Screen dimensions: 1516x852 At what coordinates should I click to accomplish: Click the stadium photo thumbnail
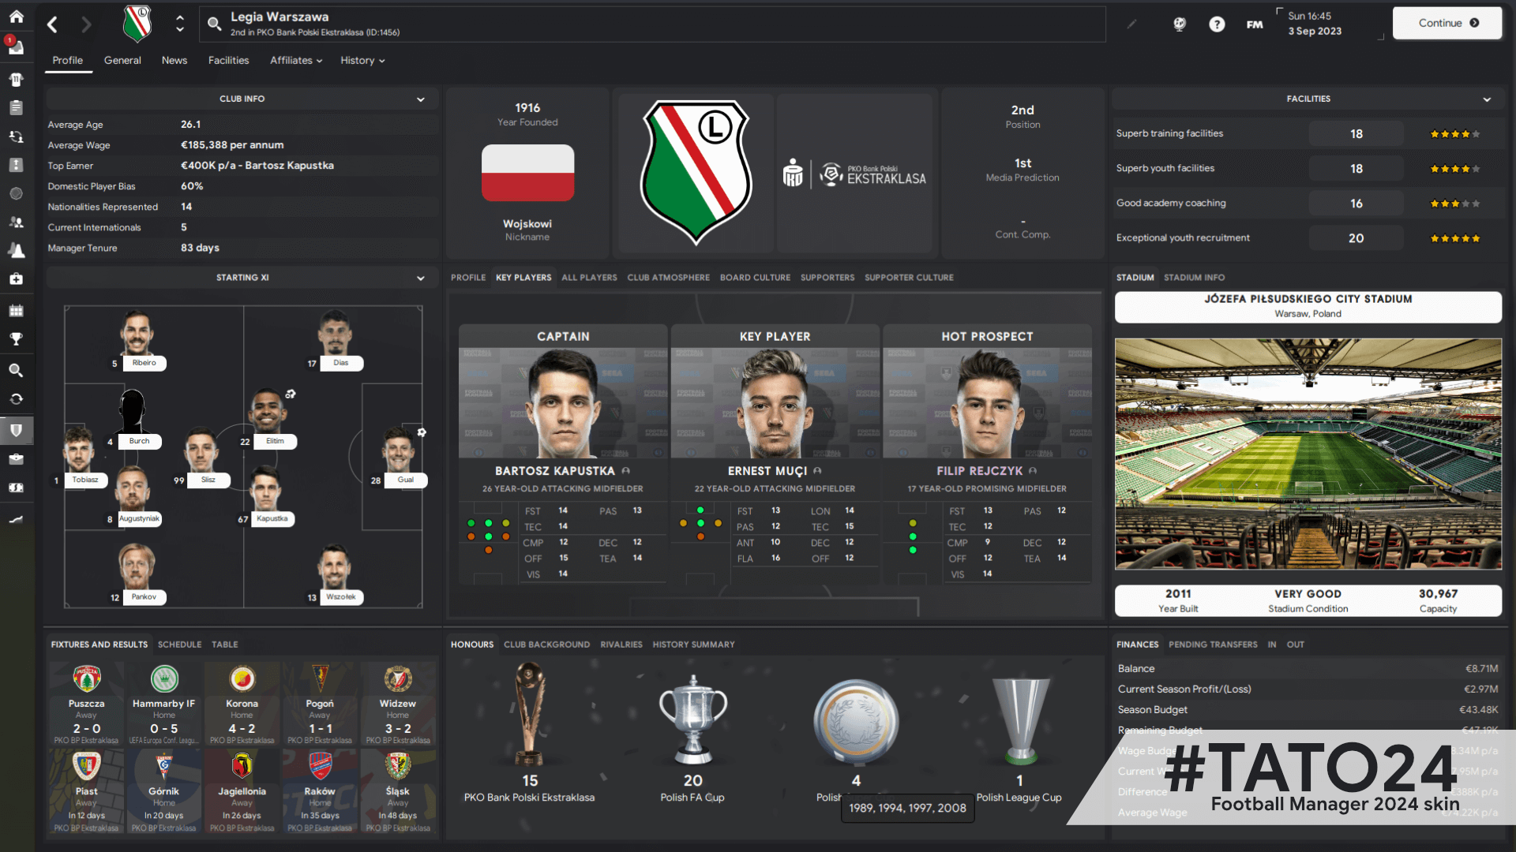point(1308,454)
